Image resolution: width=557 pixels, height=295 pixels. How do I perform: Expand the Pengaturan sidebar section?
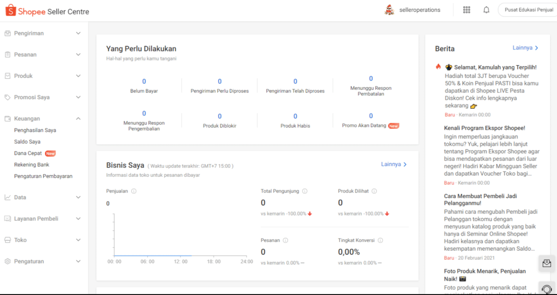pyautogui.click(x=43, y=261)
